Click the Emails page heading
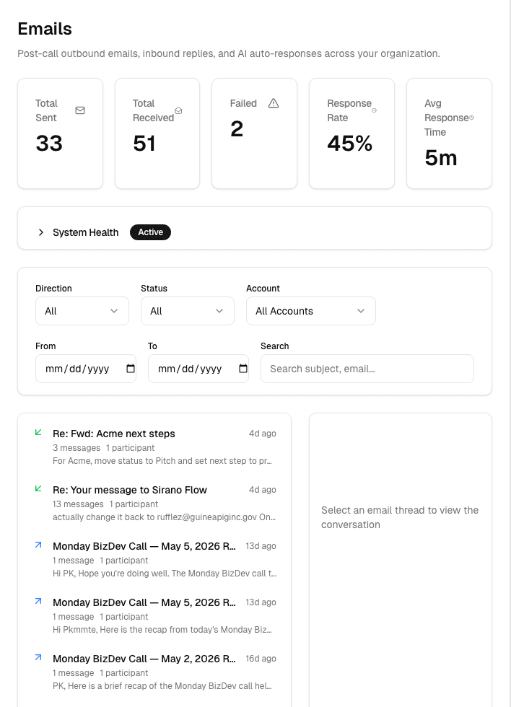Screen dimensions: 511x707 [x=45, y=29]
